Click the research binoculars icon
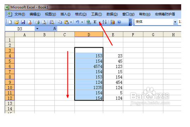Viewport: 190px width, 127px height. (x=52, y=22)
